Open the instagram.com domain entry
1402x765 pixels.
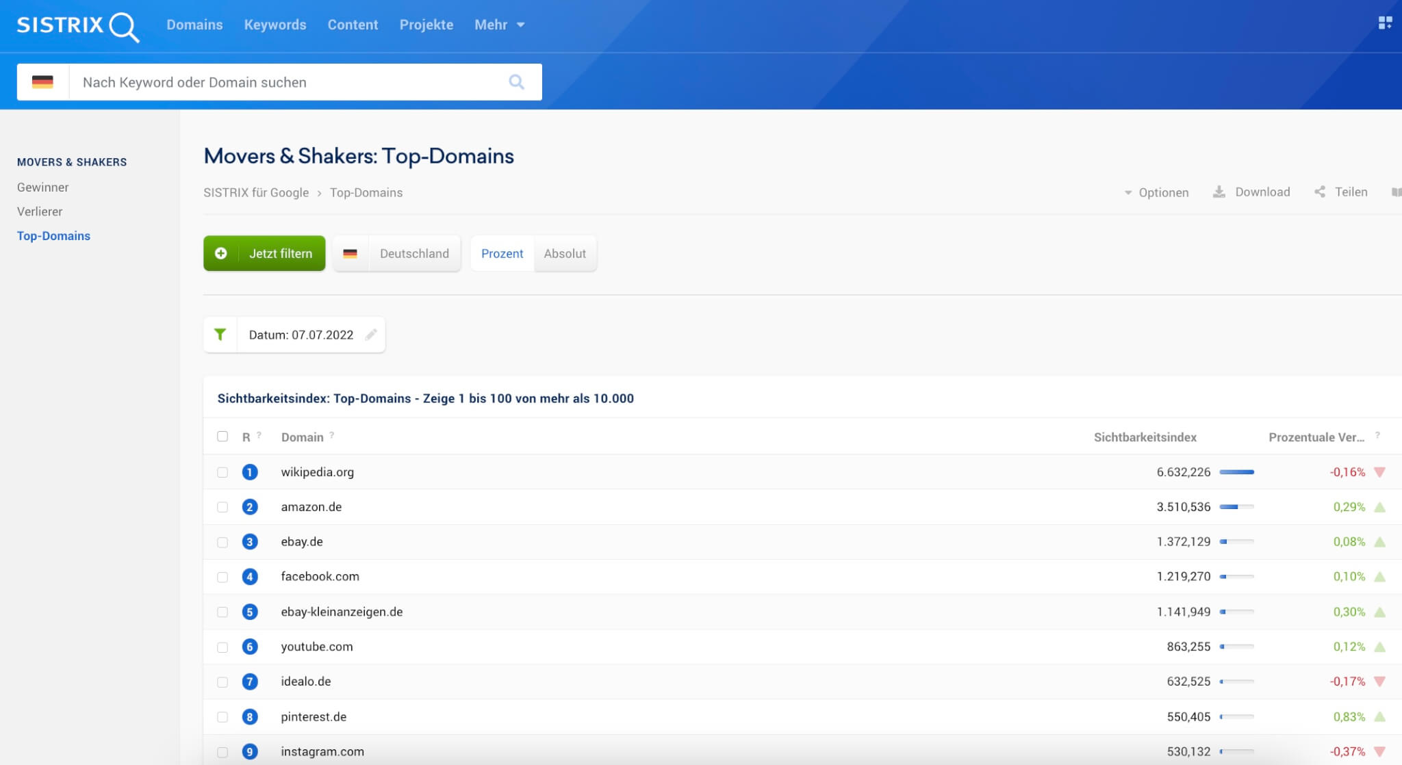coord(322,751)
